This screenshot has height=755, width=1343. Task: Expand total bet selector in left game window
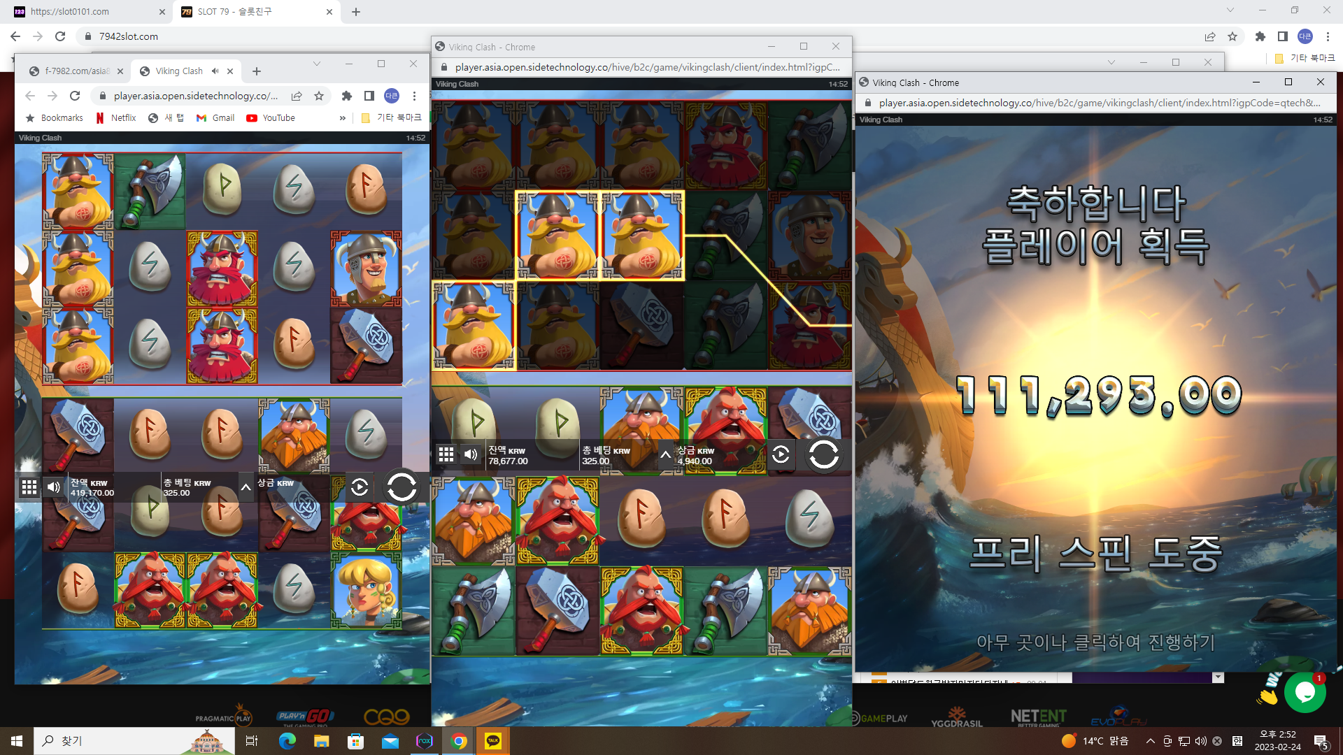pos(246,487)
